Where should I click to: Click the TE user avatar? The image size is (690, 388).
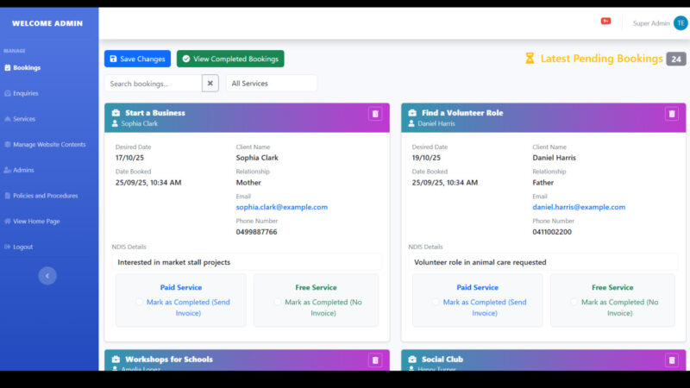(x=681, y=23)
